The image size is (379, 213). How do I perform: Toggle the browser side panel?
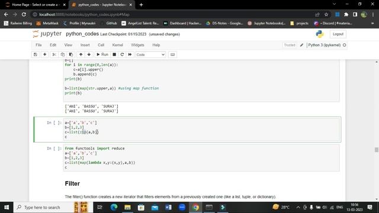[355, 14]
